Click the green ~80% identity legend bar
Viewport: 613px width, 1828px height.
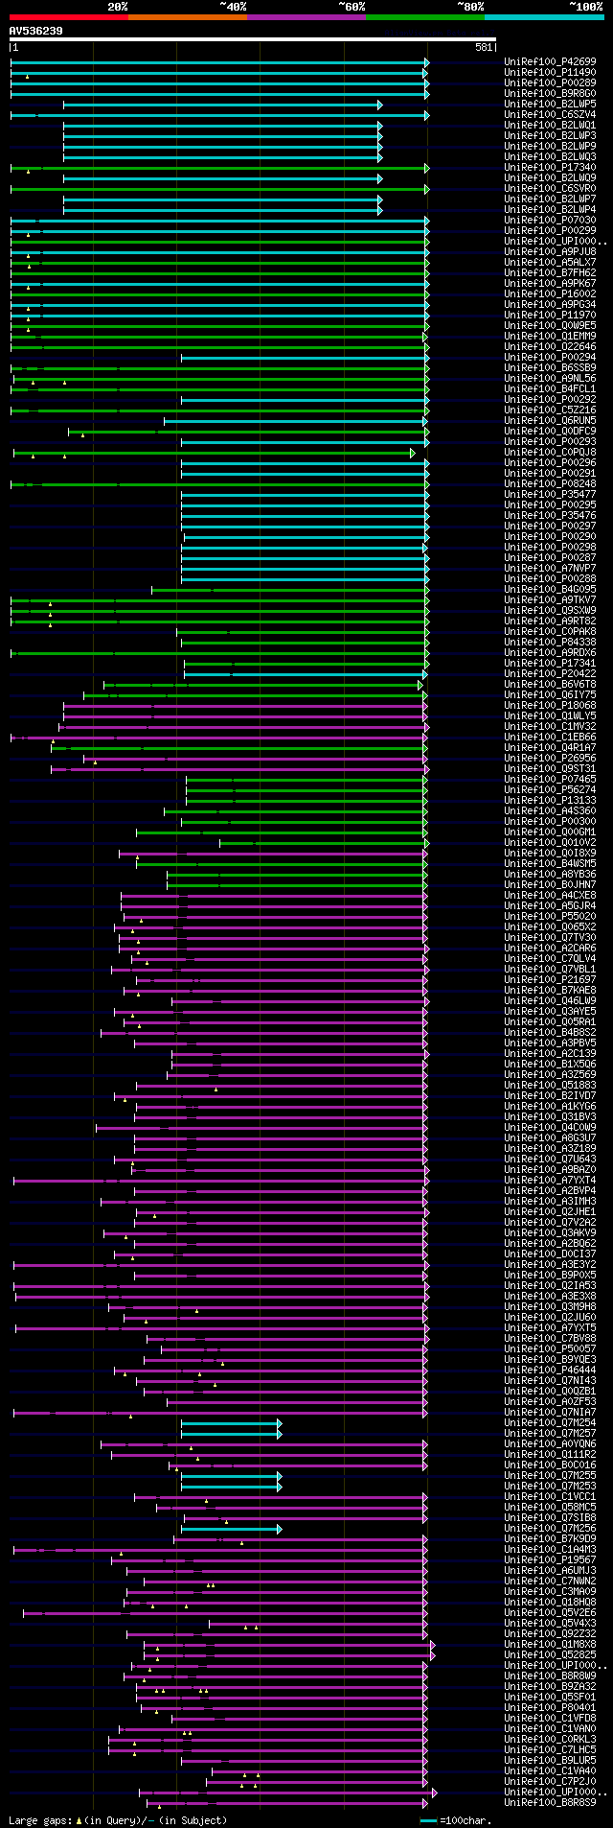[424, 17]
